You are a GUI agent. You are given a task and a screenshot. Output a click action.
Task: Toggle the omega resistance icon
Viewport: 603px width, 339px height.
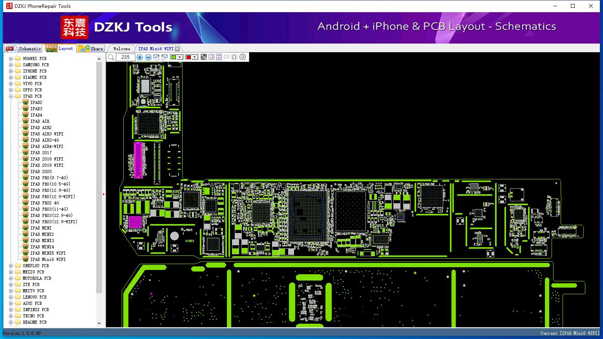(x=234, y=57)
